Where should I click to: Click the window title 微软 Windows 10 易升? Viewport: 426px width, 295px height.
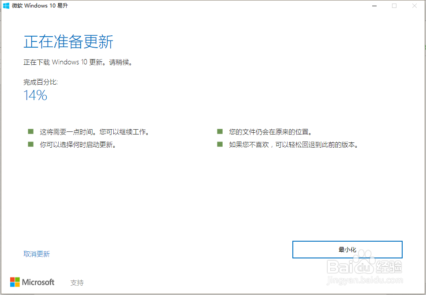(40, 6)
